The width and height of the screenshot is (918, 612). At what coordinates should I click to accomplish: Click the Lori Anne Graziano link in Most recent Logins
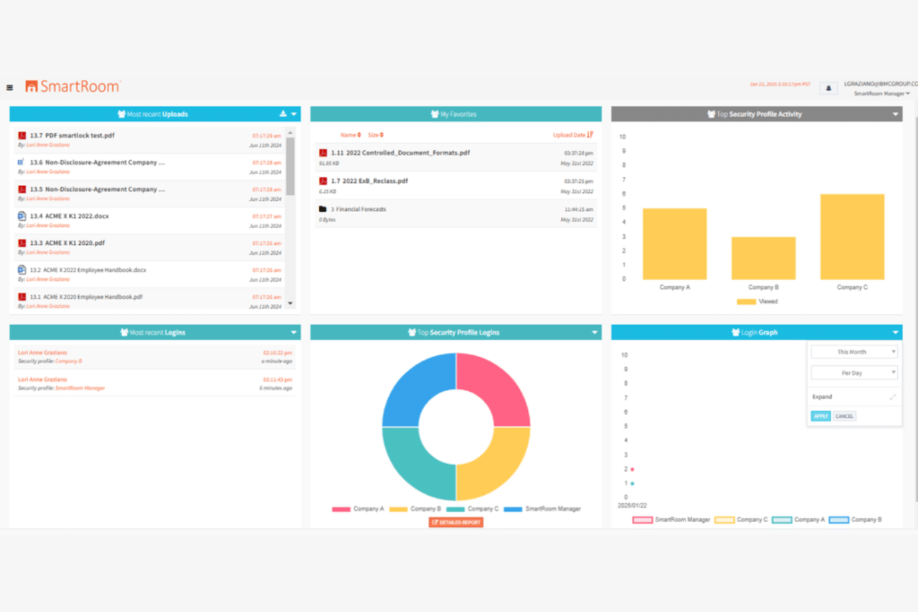(42, 352)
